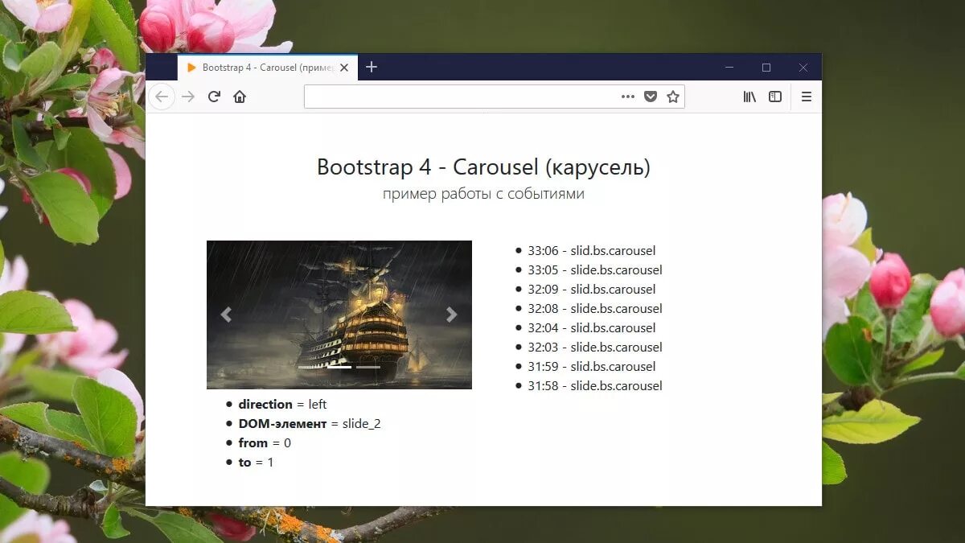Click the from = 0 line
The height and width of the screenshot is (543, 965).
coord(265,442)
